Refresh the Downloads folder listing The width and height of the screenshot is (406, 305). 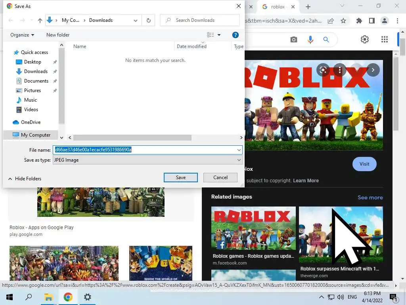point(149,20)
